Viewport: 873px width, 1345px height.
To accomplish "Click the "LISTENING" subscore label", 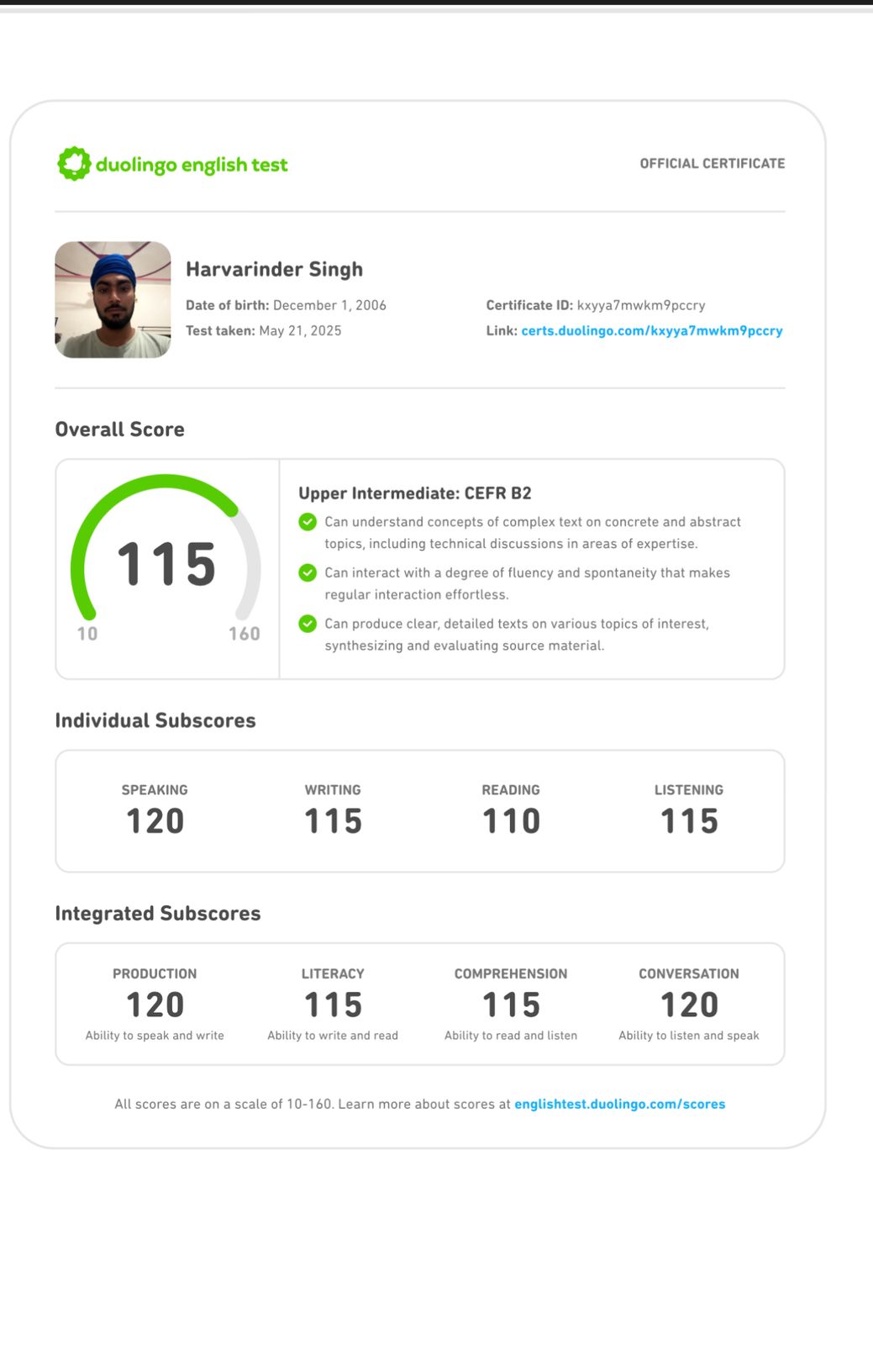I will click(x=689, y=789).
